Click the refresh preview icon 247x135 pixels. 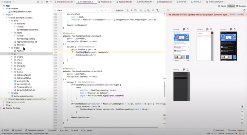[x=168, y=10]
